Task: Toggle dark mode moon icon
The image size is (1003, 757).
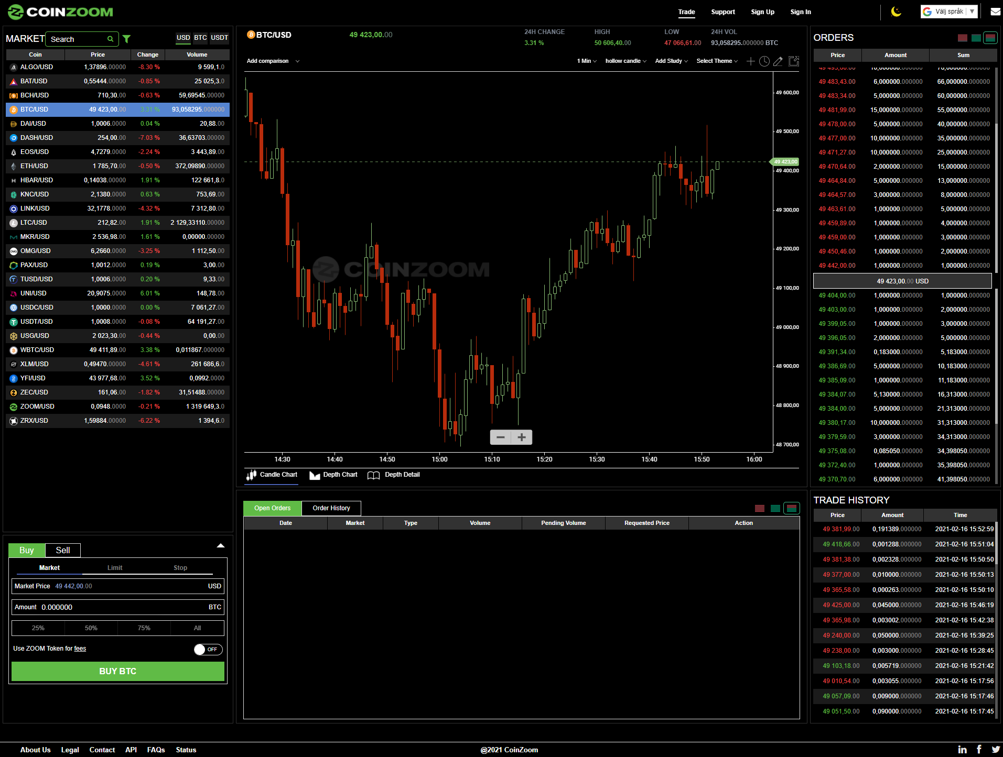Action: (896, 12)
